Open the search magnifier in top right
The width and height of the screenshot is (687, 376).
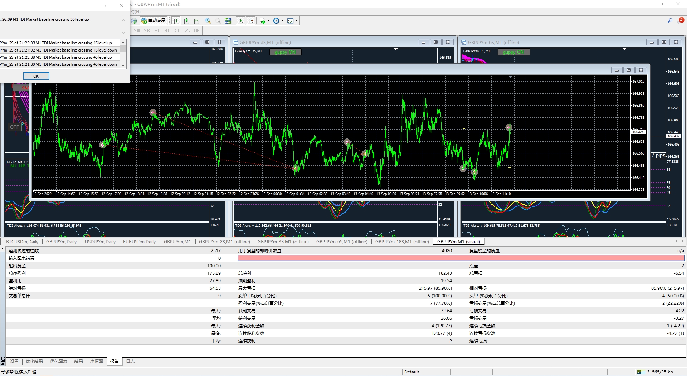(x=670, y=21)
